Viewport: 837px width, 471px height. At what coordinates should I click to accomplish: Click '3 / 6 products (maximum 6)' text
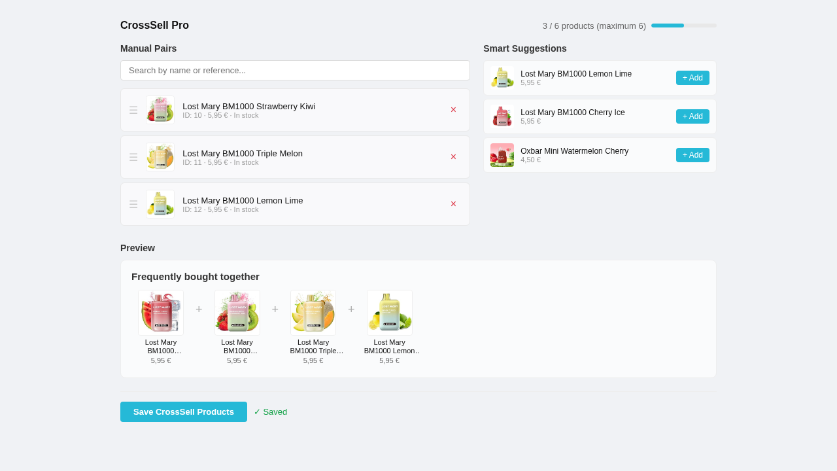click(x=594, y=26)
